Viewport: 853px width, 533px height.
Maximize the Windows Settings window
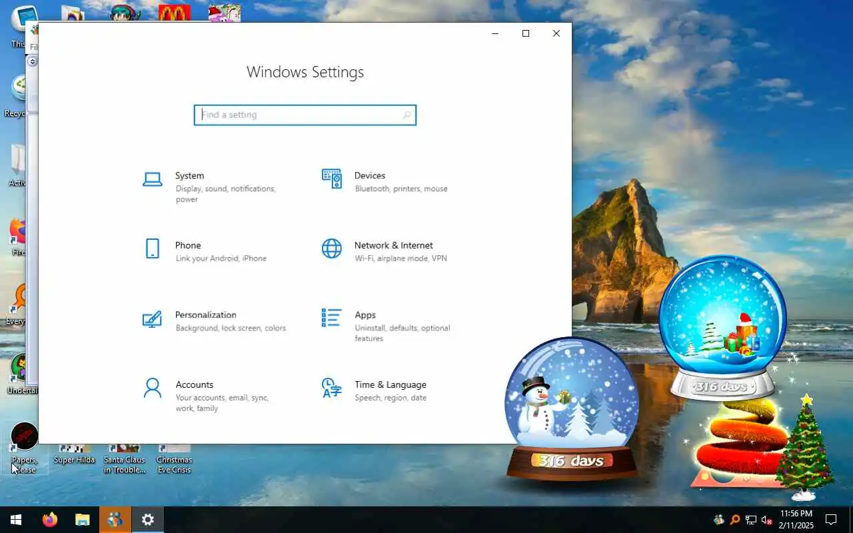tap(526, 33)
